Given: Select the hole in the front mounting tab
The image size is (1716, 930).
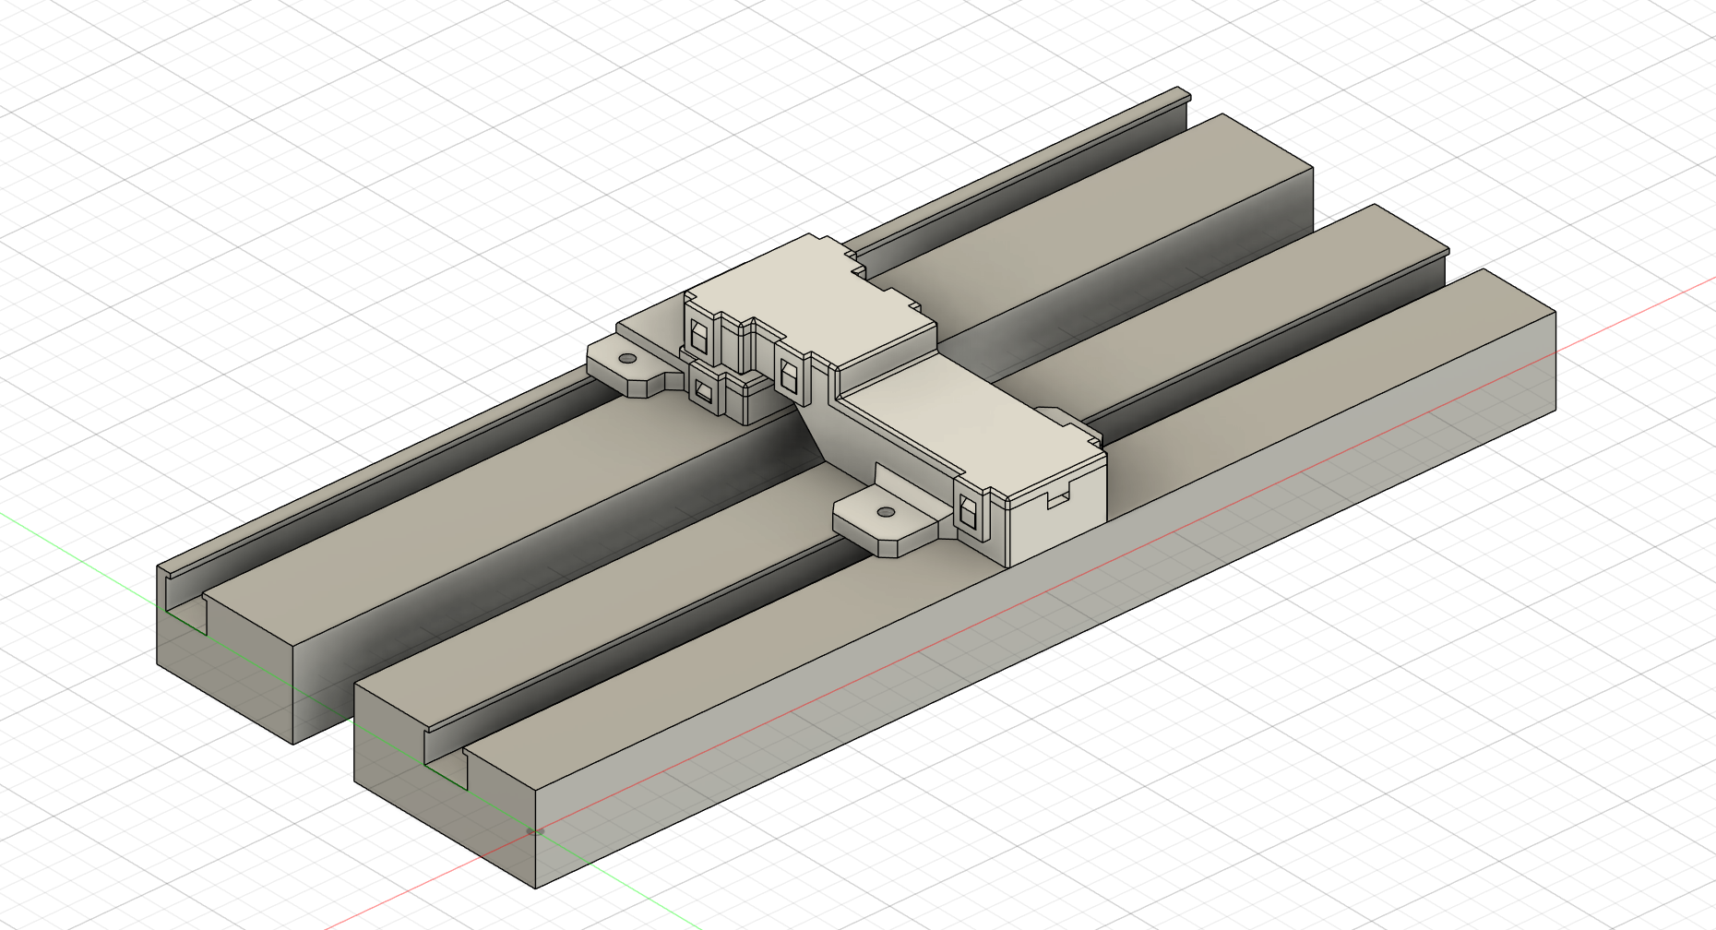Looking at the screenshot, I should [x=886, y=511].
